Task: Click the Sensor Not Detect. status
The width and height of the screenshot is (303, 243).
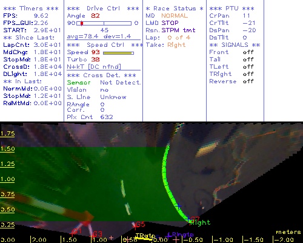Action: (x=104, y=83)
